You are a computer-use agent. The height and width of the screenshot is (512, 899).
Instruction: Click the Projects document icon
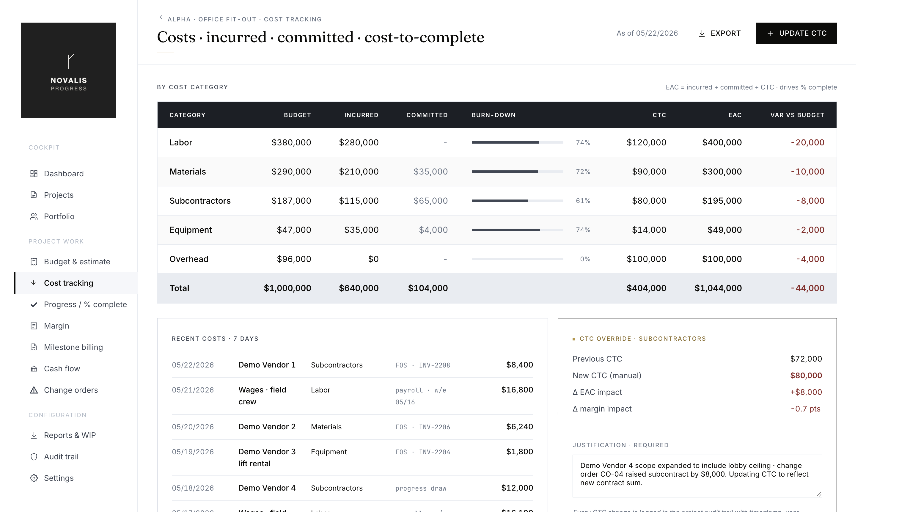[34, 195]
